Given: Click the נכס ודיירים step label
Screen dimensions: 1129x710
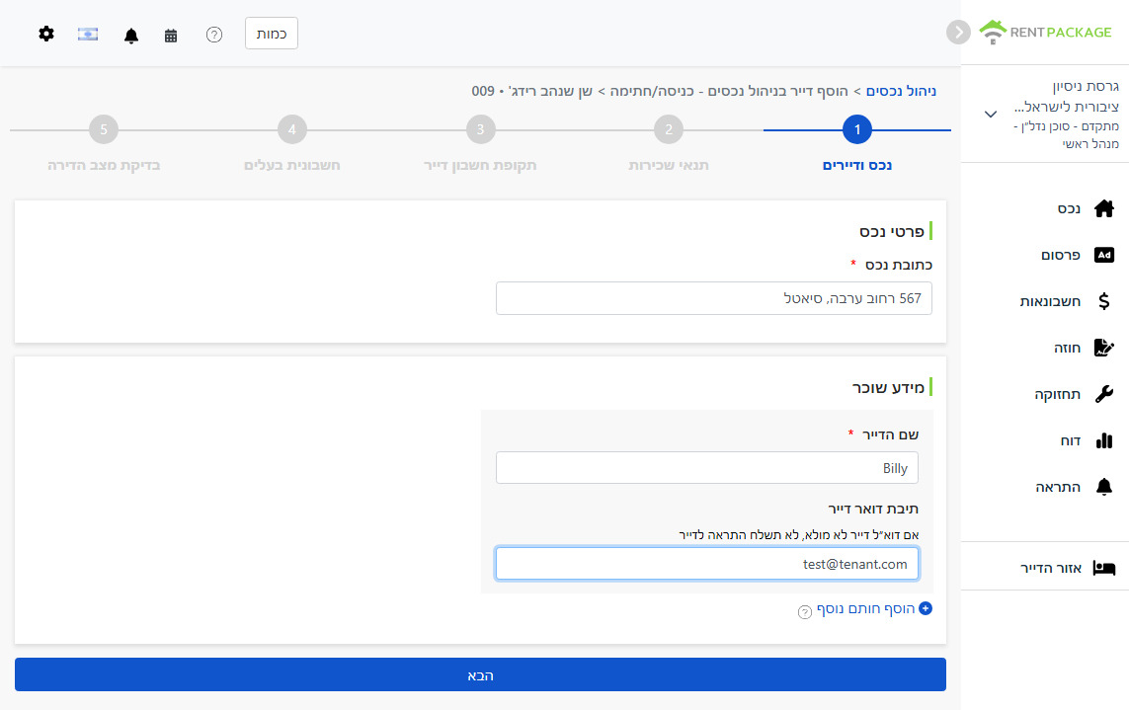Looking at the screenshot, I should (x=856, y=165).
